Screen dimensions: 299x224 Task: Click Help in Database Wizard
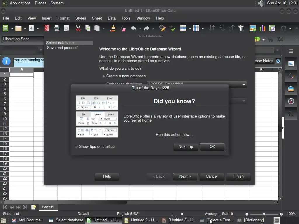pyautogui.click(x=107, y=176)
